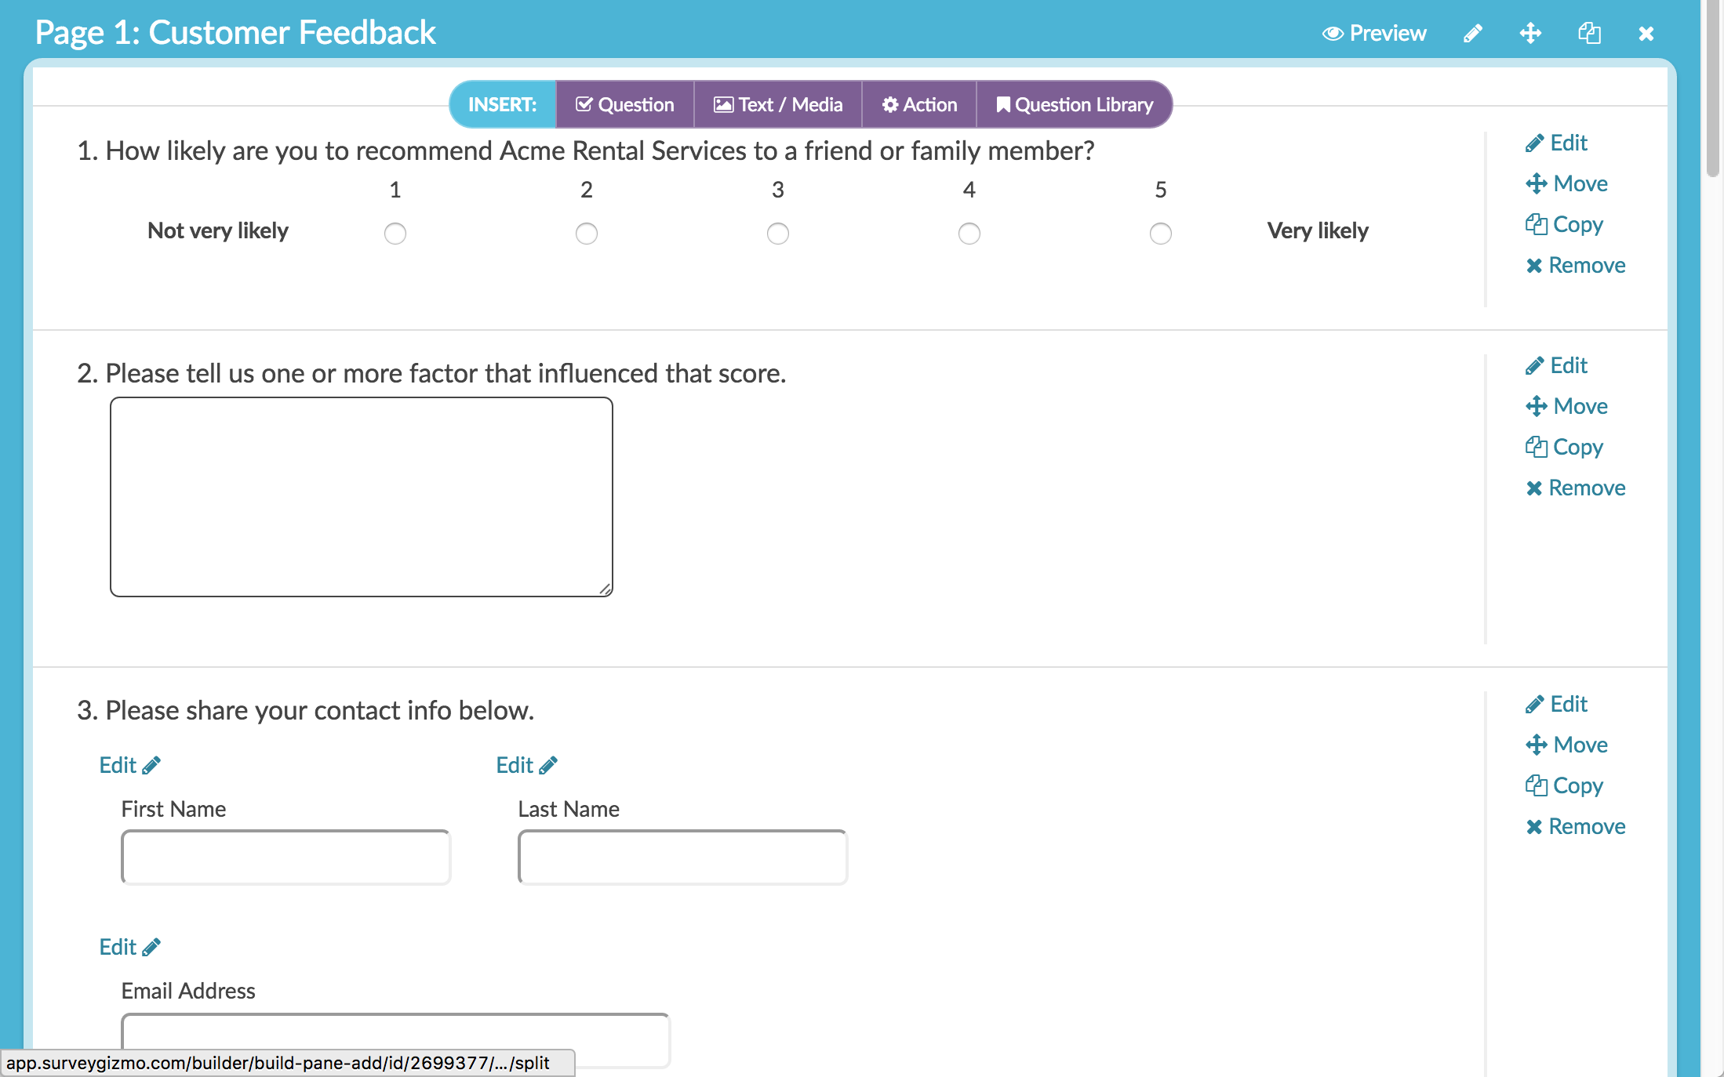Insert Text / Media element

pos(778,104)
